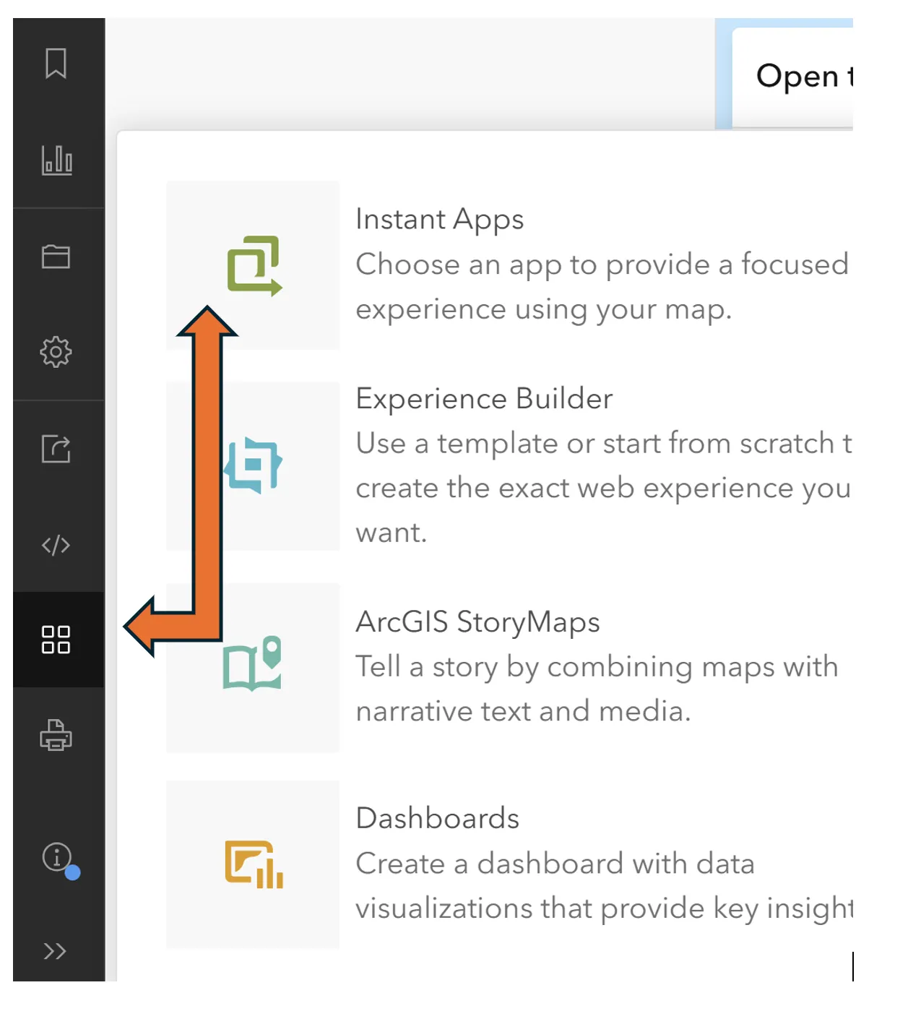
Task: Select Instant Apps from the Create app menu
Action: click(x=439, y=219)
